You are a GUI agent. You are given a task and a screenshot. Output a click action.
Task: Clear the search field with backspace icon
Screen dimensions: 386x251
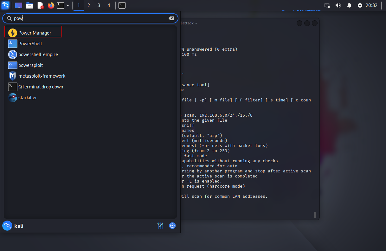(x=171, y=18)
